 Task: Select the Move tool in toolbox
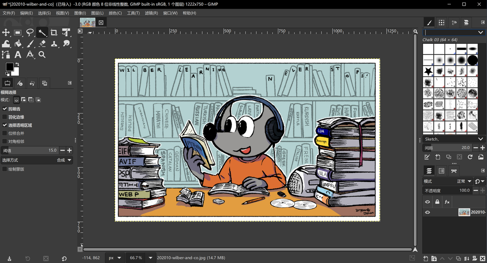[6, 32]
